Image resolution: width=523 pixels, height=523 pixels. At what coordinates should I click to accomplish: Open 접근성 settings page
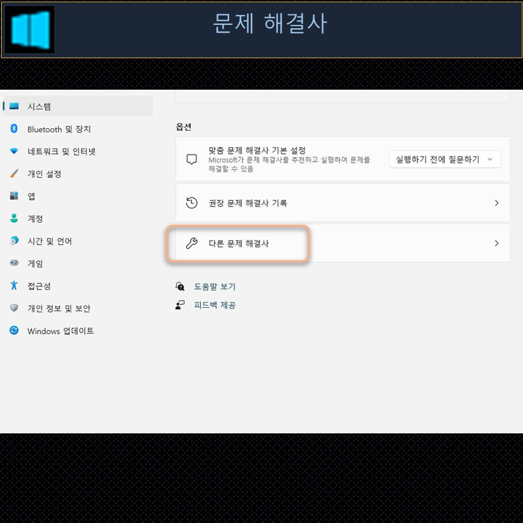tap(77, 286)
